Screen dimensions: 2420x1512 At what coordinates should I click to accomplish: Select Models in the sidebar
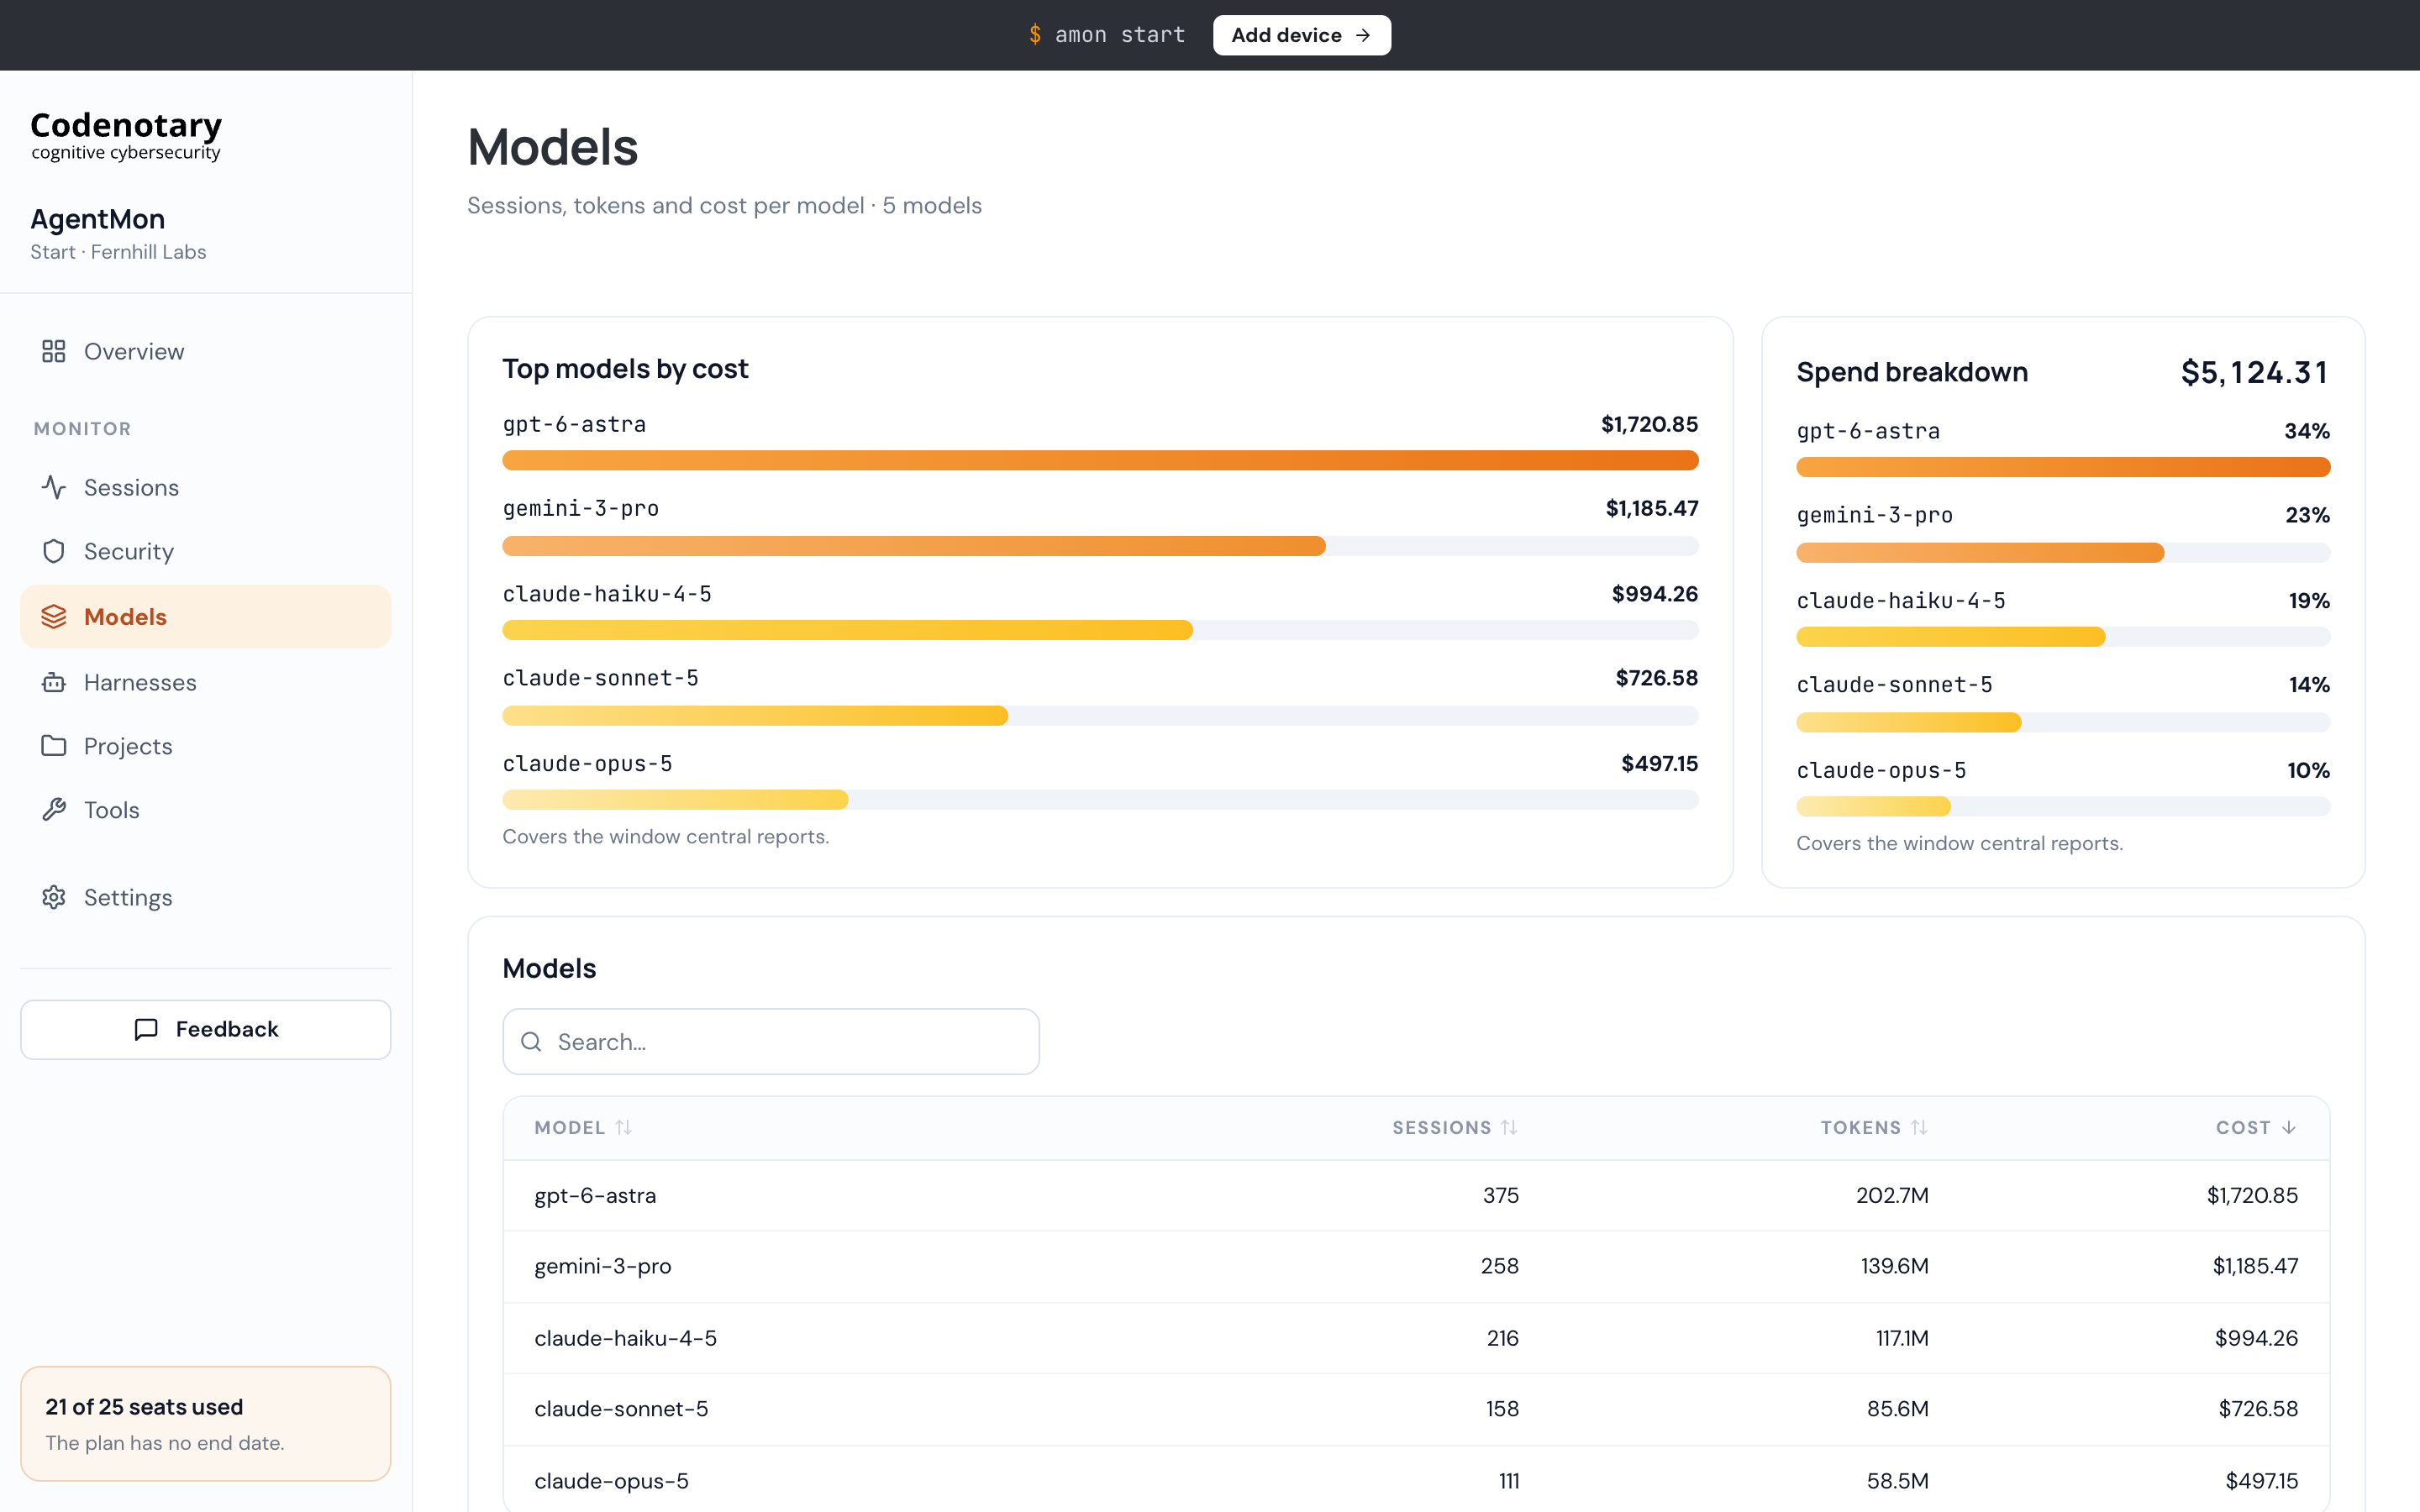click(206, 616)
